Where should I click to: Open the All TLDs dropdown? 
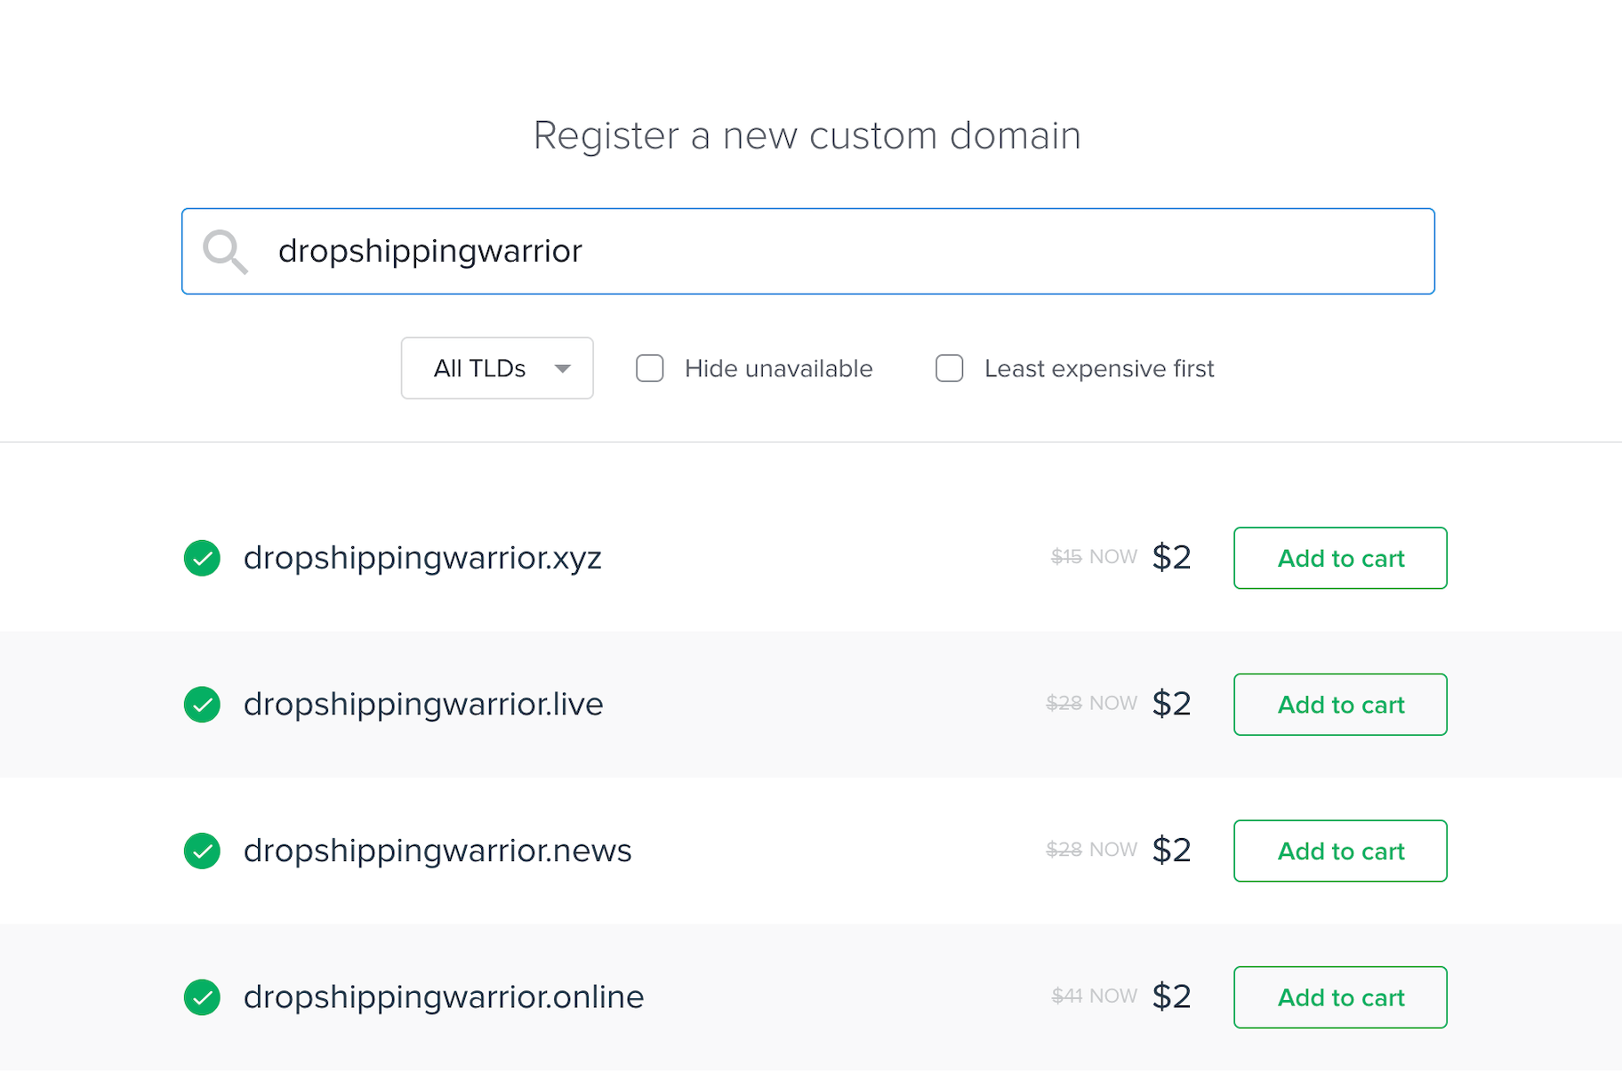pyautogui.click(x=496, y=368)
